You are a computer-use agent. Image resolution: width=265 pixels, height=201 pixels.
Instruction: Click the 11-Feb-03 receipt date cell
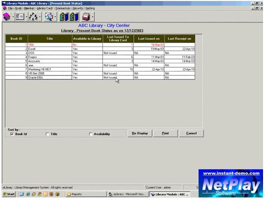coord(179,57)
